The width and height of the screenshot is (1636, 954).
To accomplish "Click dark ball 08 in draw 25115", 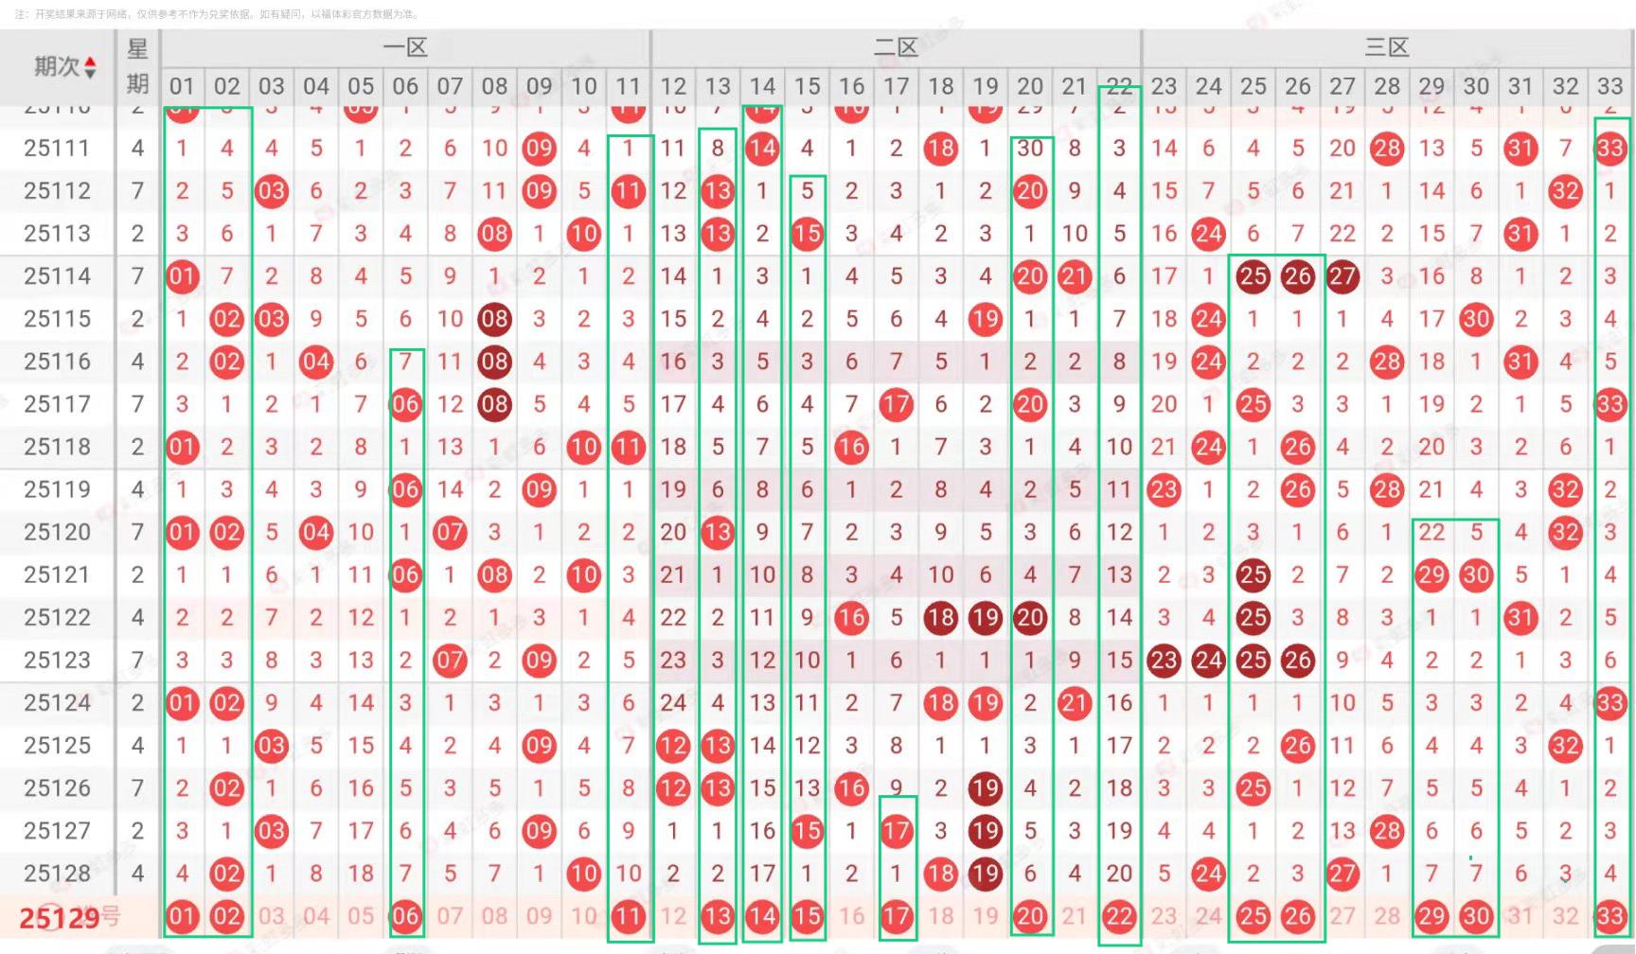I will pos(494,319).
